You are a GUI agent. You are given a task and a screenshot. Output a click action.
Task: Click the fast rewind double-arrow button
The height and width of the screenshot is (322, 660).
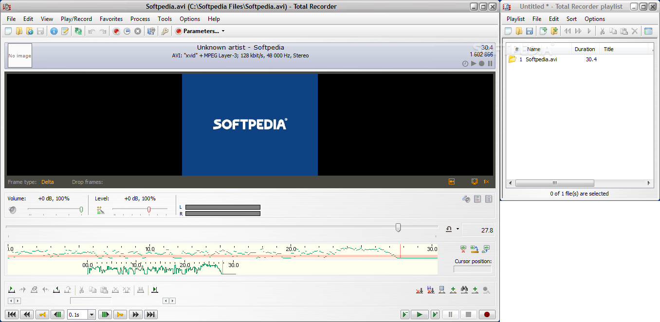coord(27,315)
